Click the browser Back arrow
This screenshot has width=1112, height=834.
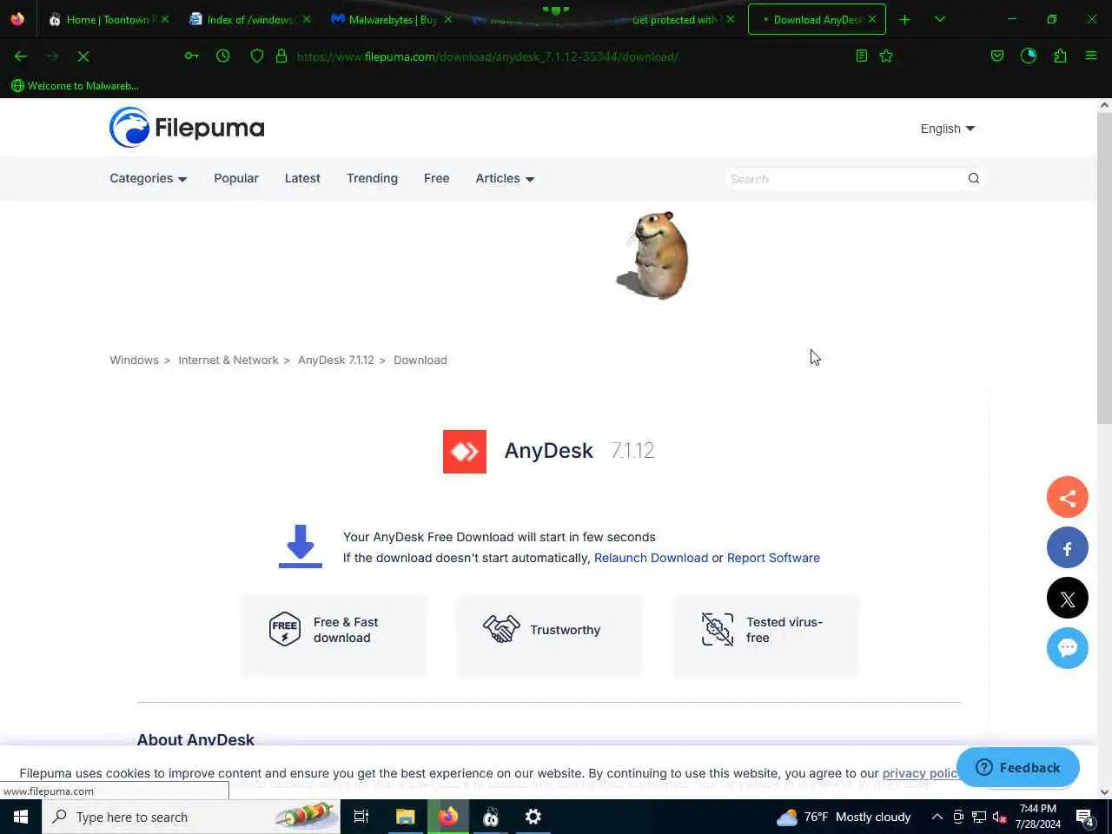click(21, 56)
